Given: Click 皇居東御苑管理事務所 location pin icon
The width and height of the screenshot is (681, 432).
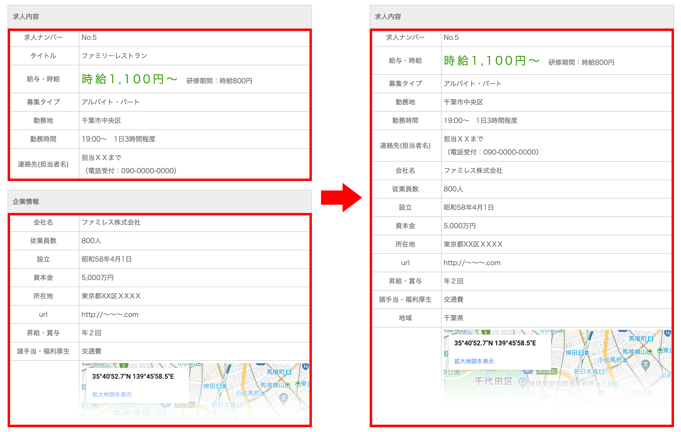Looking at the screenshot, I should point(522,382).
